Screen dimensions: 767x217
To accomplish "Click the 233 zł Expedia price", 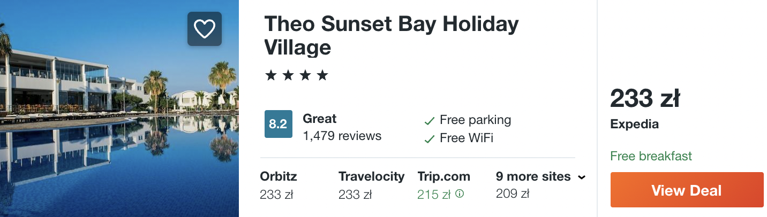I will 645,99.
